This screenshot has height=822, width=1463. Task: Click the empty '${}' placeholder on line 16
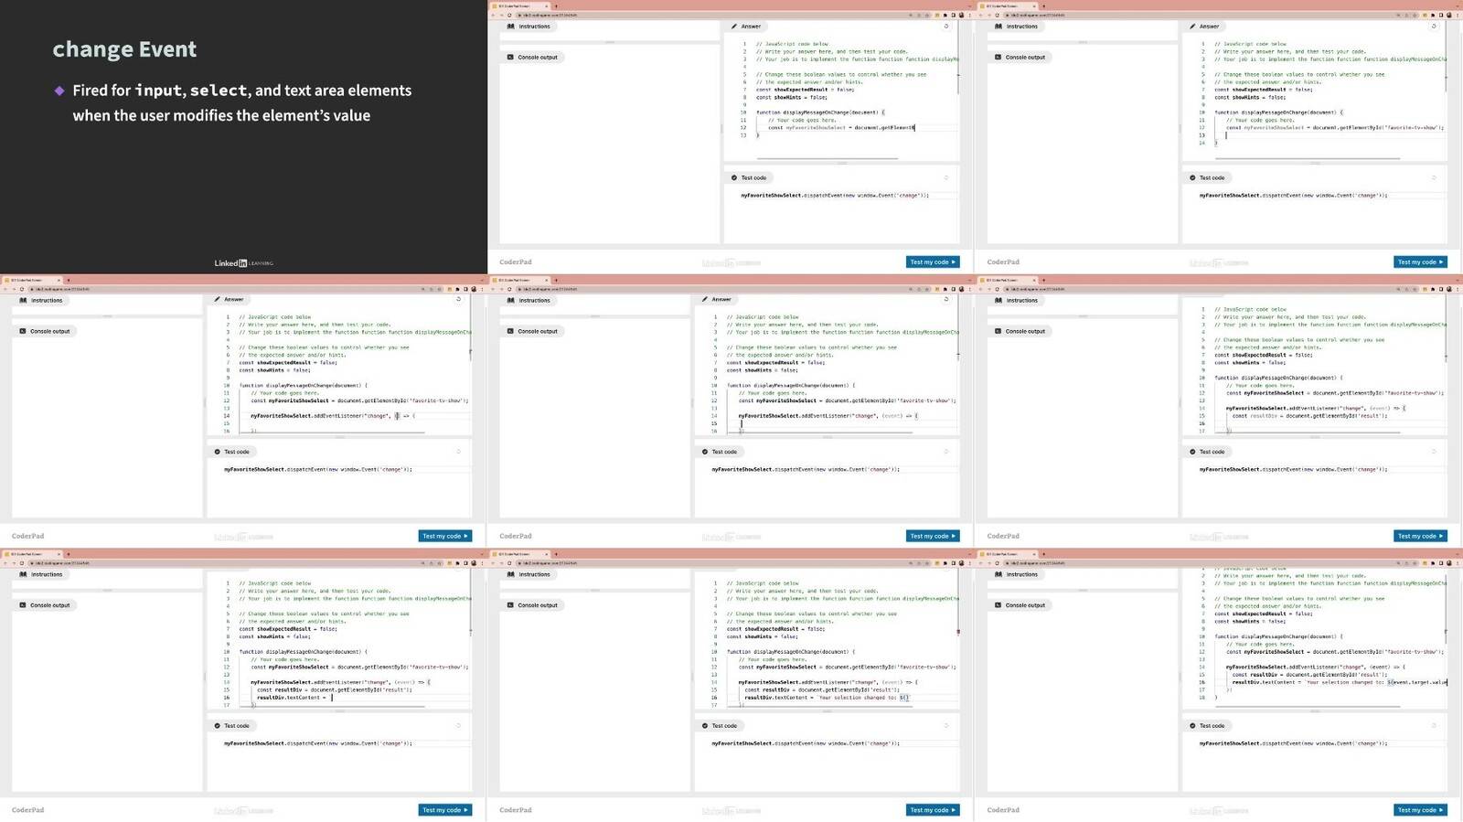coord(903,698)
